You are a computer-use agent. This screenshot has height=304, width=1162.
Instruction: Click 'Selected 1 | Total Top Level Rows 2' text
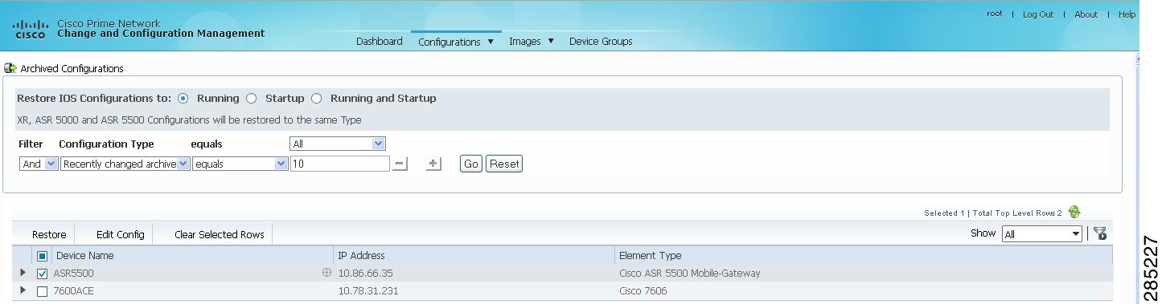992,213
